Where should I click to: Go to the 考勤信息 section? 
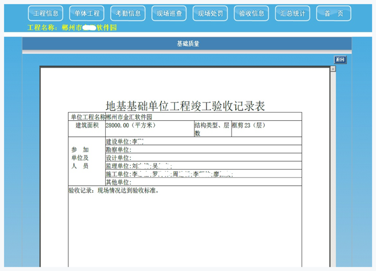[x=128, y=13]
